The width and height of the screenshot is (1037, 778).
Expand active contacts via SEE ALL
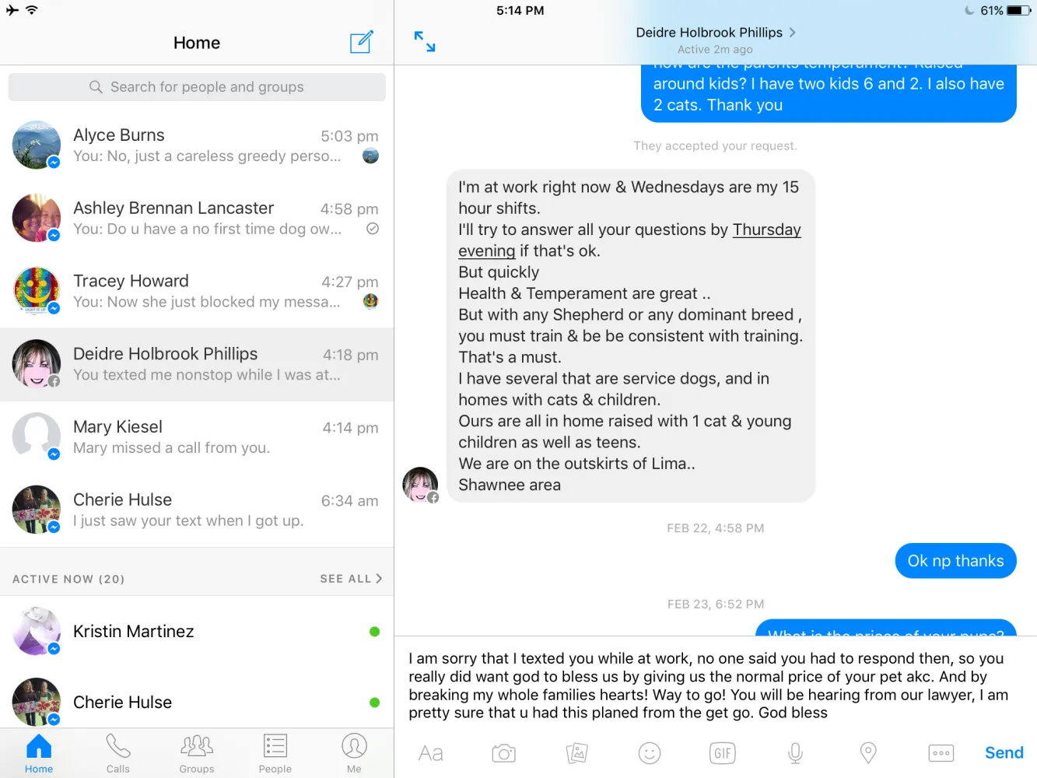(351, 579)
